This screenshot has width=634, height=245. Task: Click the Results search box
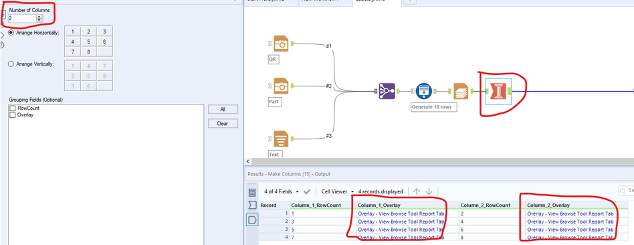(x=626, y=191)
